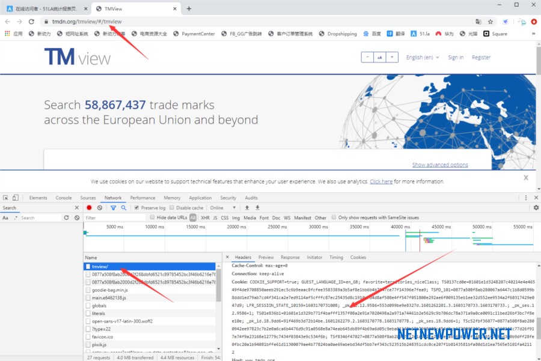This screenshot has height=361, width=541.
Task: Open network settings gear icon
Action: click(x=536, y=208)
